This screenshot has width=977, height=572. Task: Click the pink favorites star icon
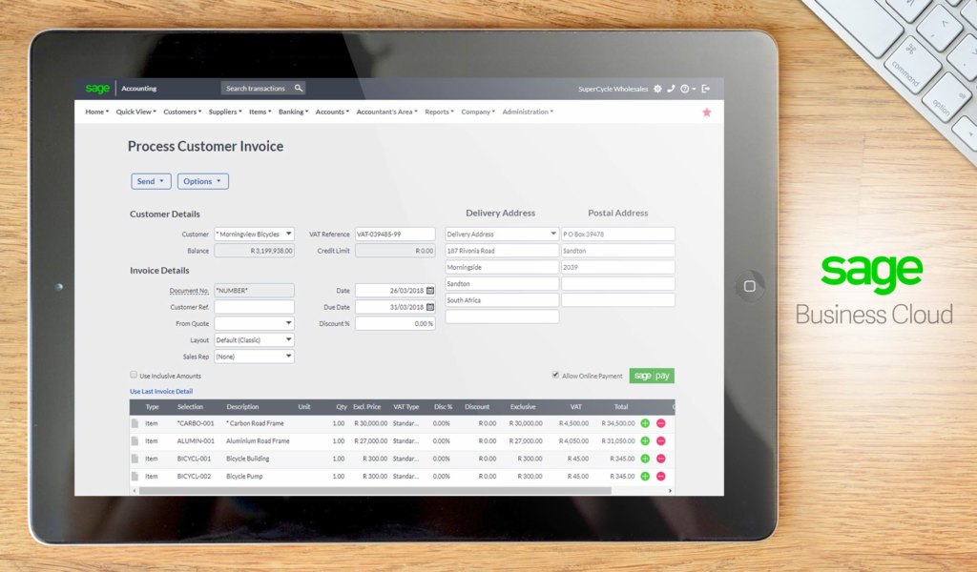pyautogui.click(x=707, y=112)
